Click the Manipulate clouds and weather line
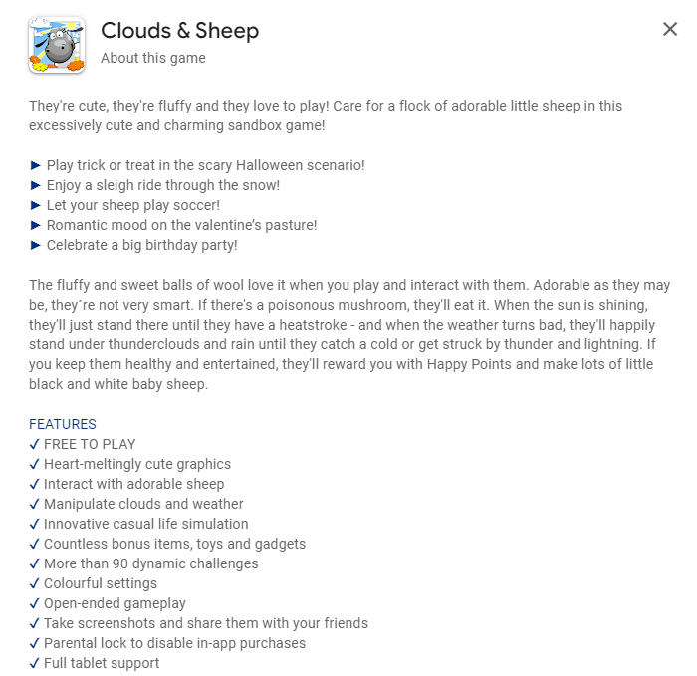 point(143,504)
